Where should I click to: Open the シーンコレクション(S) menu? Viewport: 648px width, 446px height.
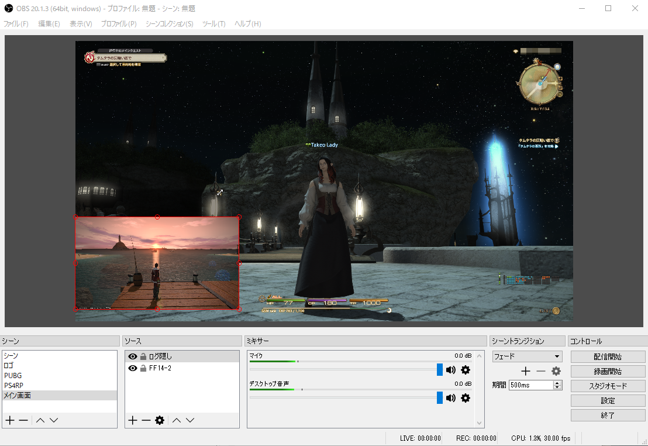[170, 23]
